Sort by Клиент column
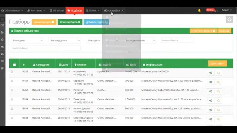Image resolution: width=237 pixels, height=133 pixels. click(x=80, y=65)
